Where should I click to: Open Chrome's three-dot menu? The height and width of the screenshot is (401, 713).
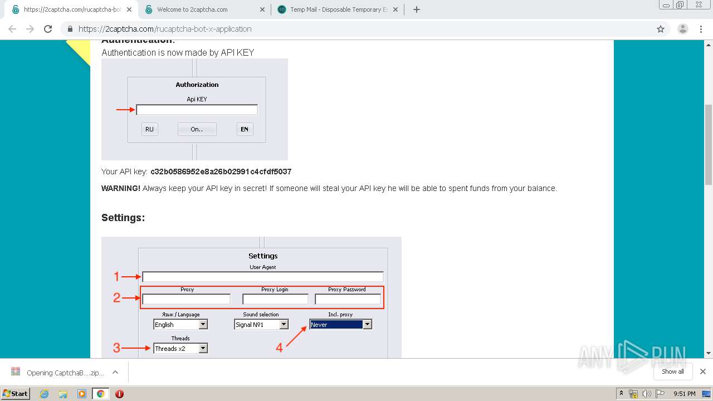701,29
